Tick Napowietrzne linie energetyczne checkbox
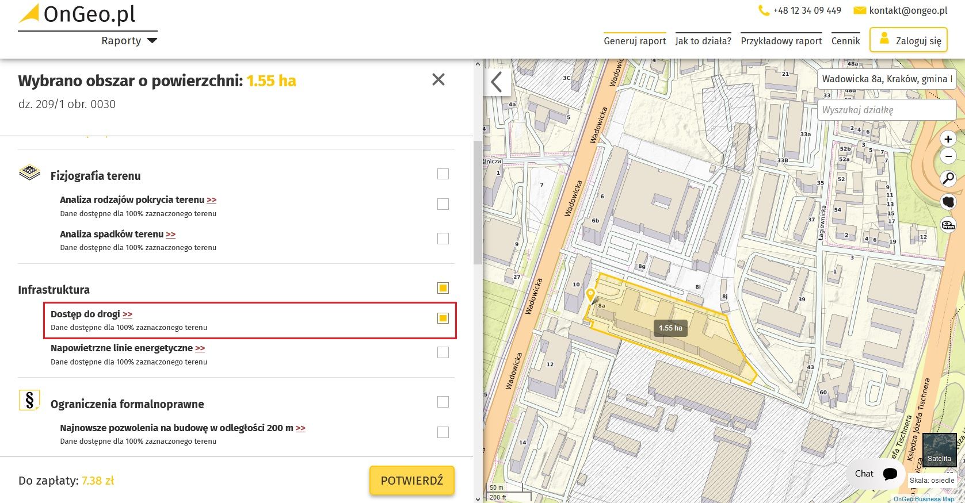Viewport: 965px width, 503px height. pyautogui.click(x=443, y=352)
